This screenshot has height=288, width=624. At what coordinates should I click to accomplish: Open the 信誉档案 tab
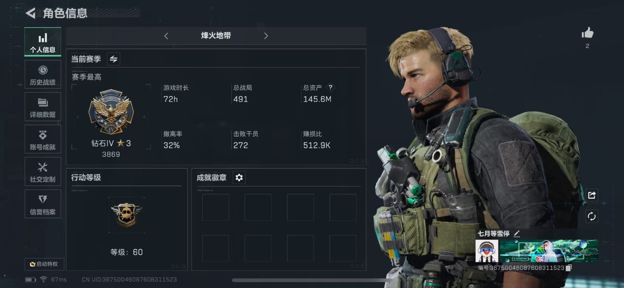point(43,204)
